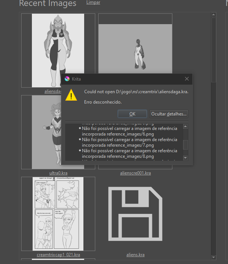Click the recent images scrollbar thumb
This screenshot has width=228, height=264.
(214, 50)
